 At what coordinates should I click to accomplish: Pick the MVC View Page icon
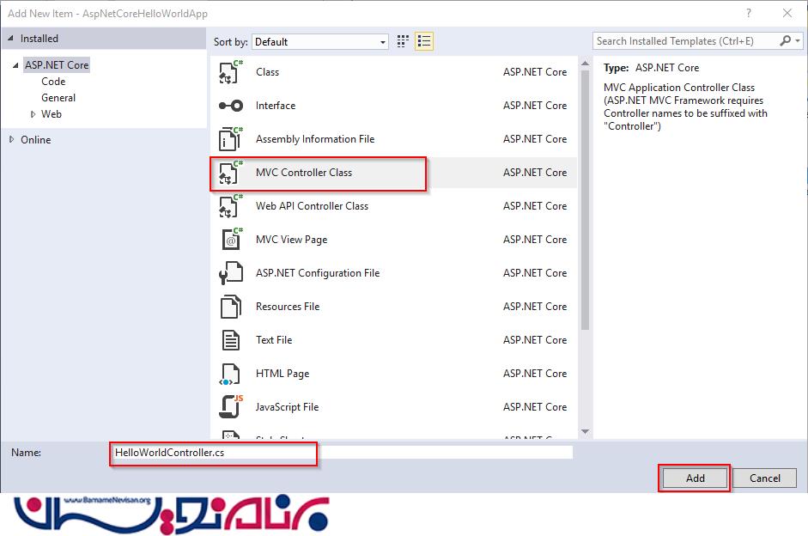(x=230, y=240)
